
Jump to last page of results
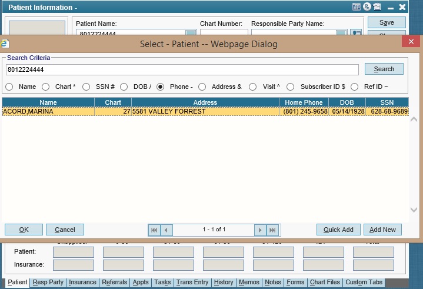[x=272, y=230]
